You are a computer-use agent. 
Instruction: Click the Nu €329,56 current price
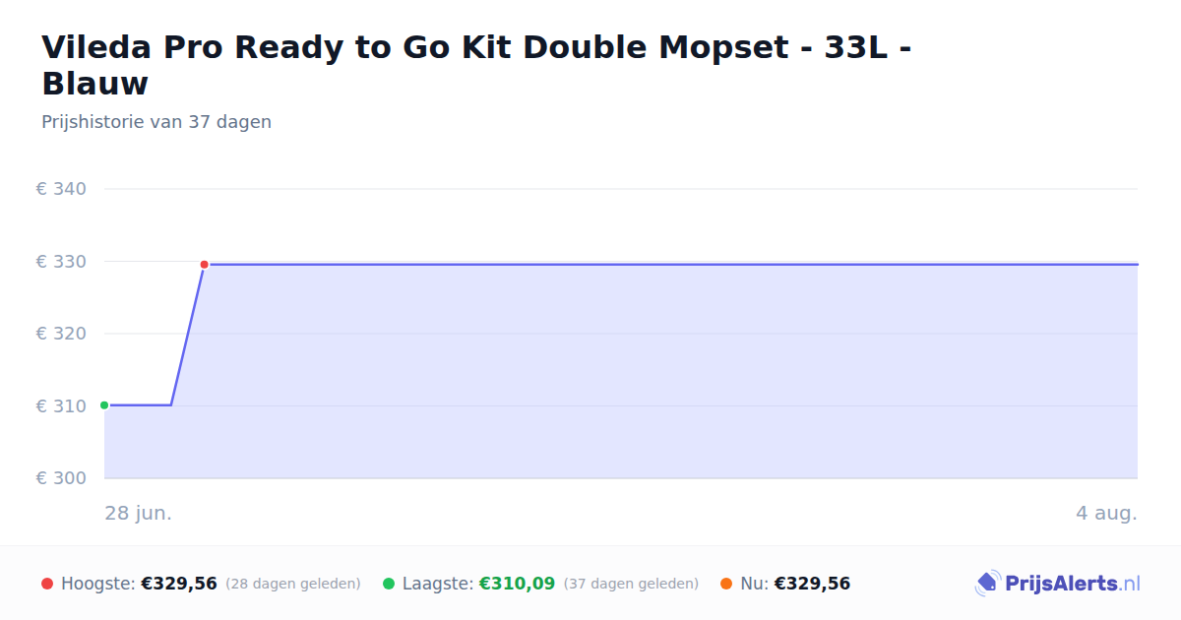click(x=812, y=584)
